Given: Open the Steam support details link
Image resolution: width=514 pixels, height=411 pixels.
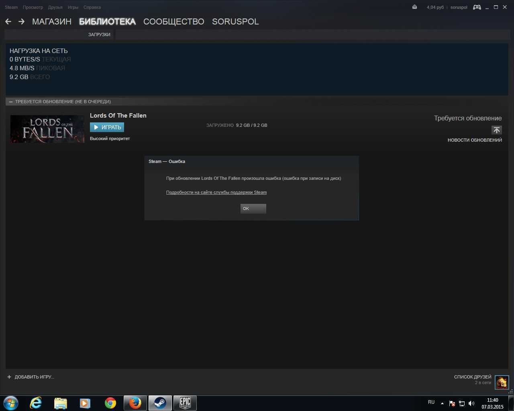Looking at the screenshot, I should tap(216, 192).
